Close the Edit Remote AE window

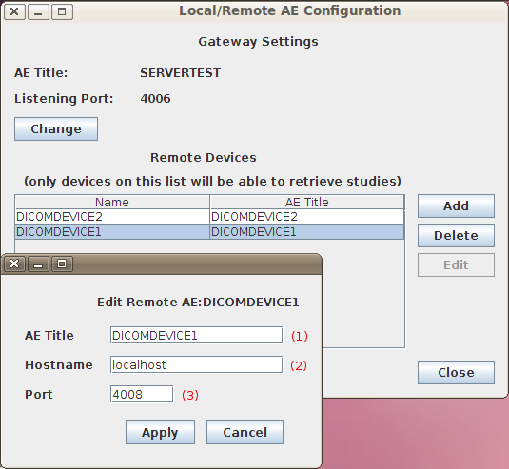[x=14, y=264]
